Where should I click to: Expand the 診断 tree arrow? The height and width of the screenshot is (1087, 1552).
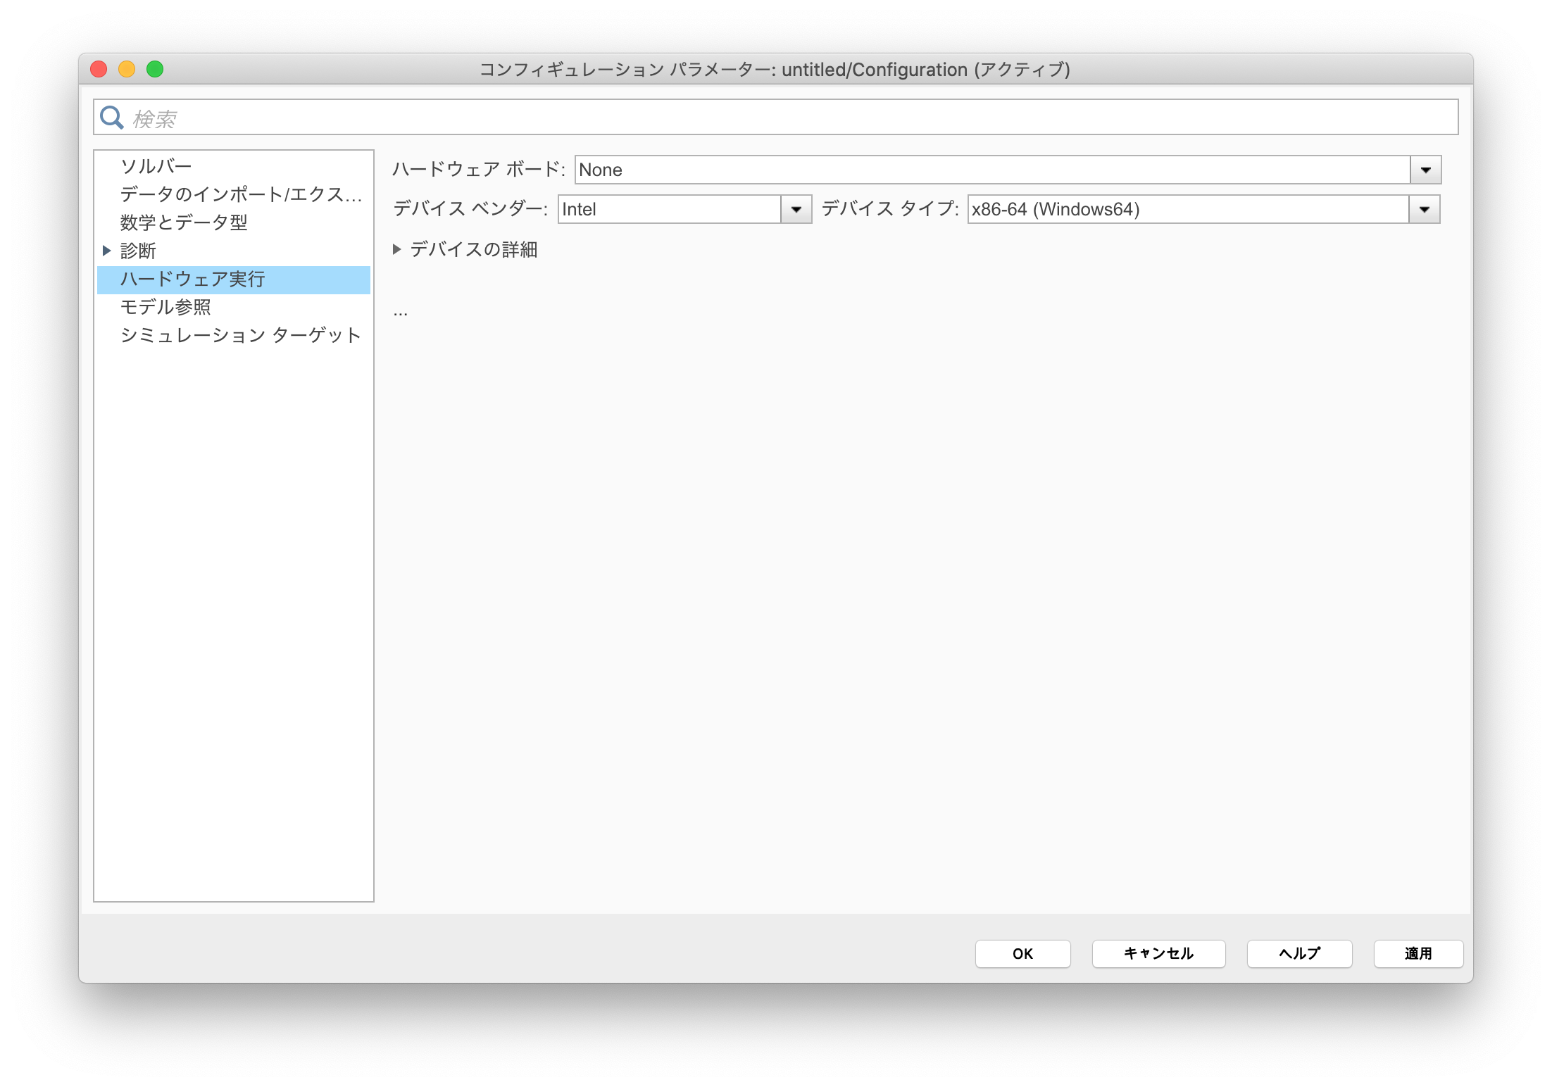click(107, 251)
